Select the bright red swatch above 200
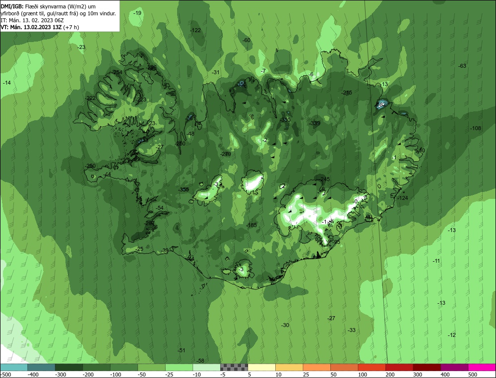The height and width of the screenshot is (378, 496). point(399,367)
